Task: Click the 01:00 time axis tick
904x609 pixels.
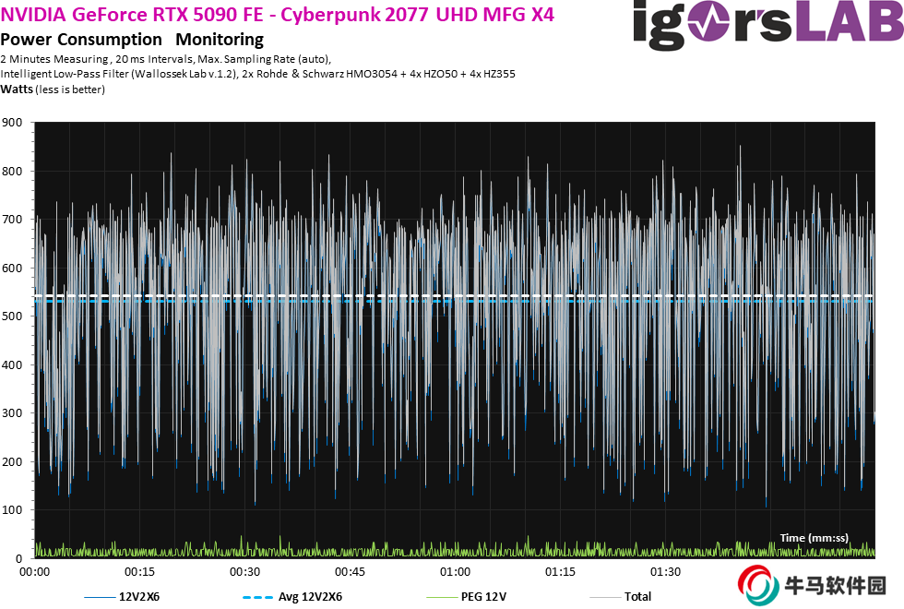Action: tap(455, 571)
